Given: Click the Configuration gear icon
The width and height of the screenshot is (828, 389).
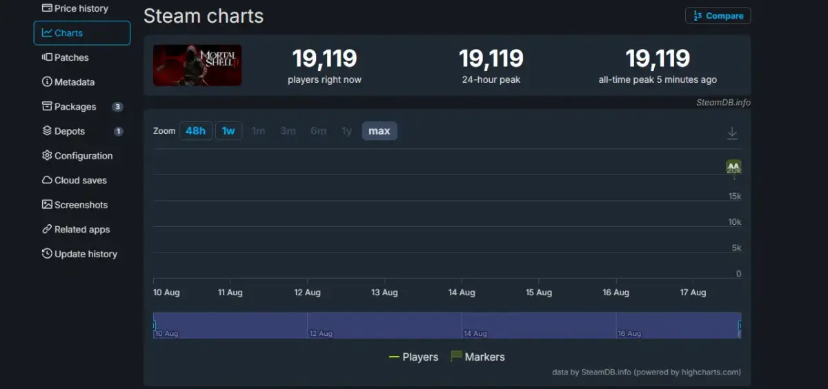Looking at the screenshot, I should (47, 156).
